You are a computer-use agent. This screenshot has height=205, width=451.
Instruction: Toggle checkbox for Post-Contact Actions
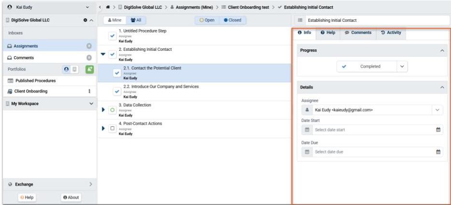(112, 128)
